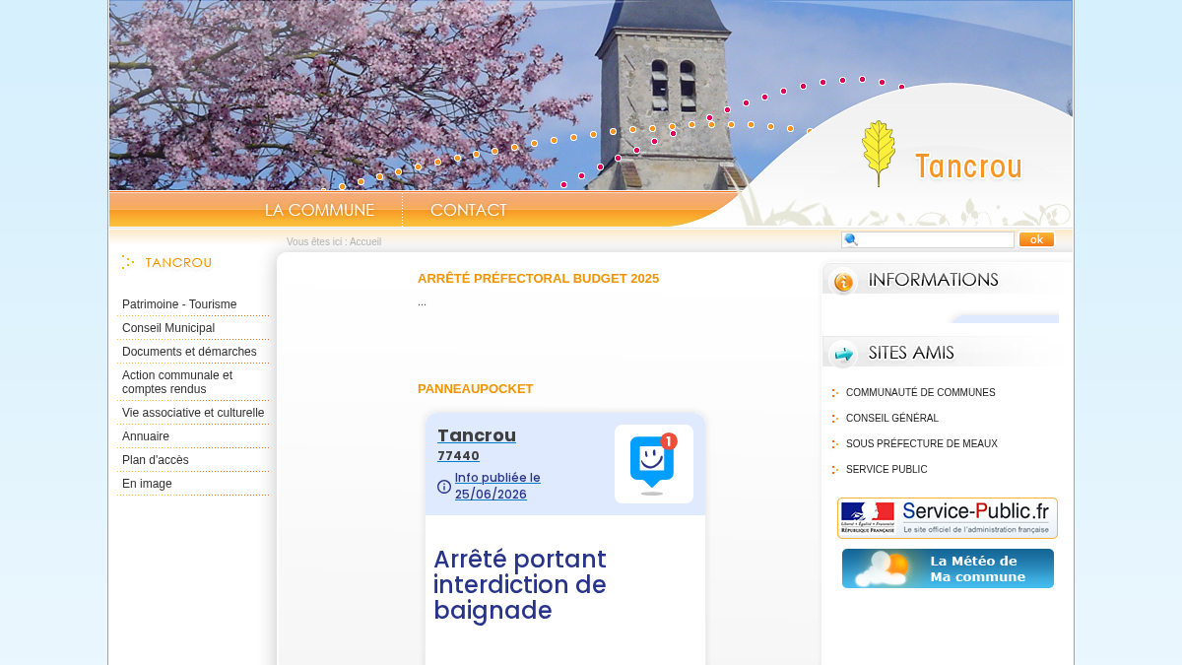1182x665 pixels.
Task: Click the SITES AMIS arrow icon
Action: pos(842,353)
